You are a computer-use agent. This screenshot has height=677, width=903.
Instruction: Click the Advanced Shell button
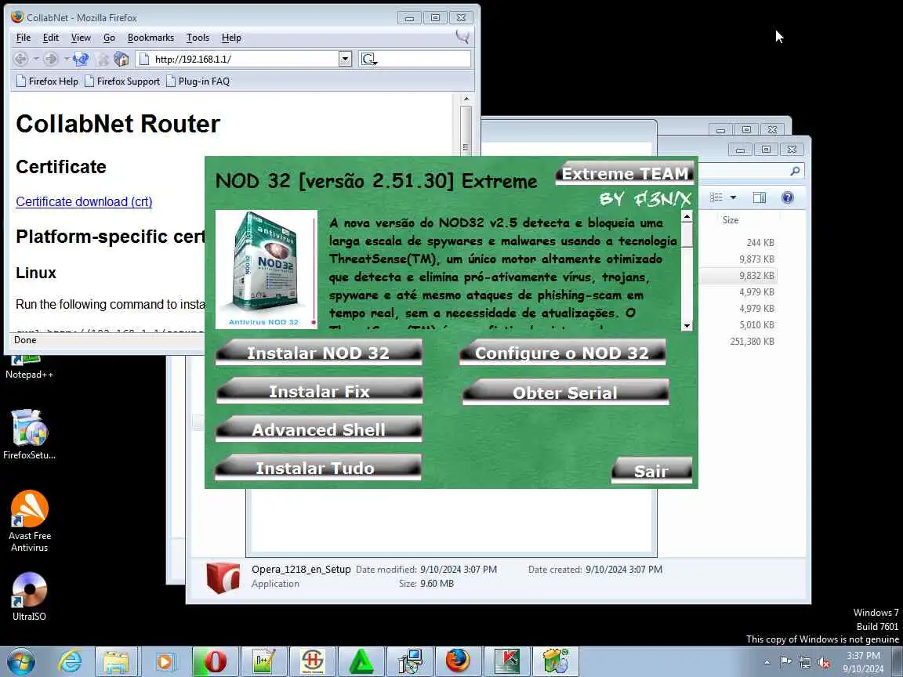click(x=318, y=429)
